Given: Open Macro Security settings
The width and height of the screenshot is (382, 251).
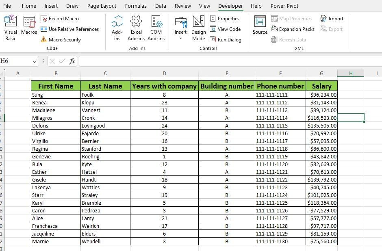Looking at the screenshot, I should click(61, 39).
